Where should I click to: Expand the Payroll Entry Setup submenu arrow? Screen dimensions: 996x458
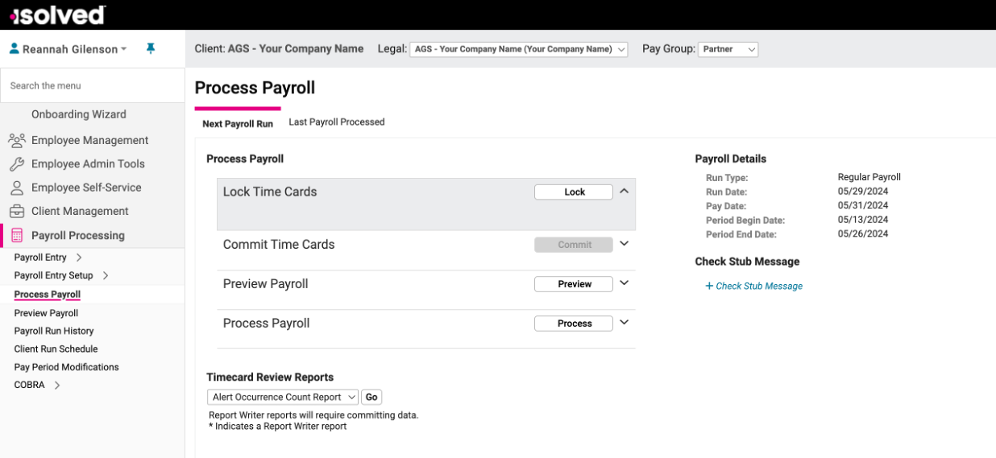pyautogui.click(x=106, y=275)
